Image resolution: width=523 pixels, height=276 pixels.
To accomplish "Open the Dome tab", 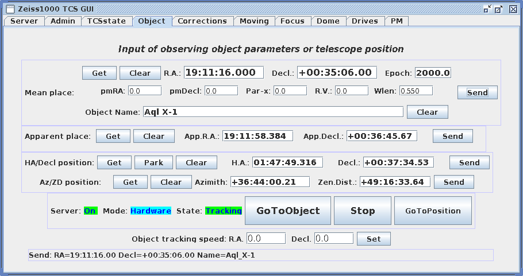I will click(328, 21).
